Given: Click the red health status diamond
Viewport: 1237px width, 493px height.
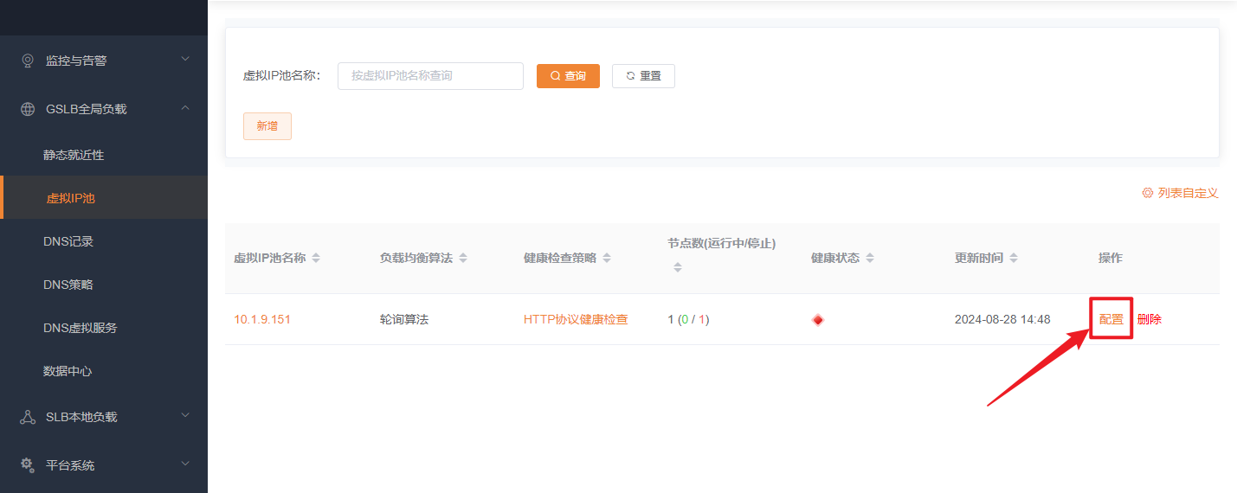Looking at the screenshot, I should 818,320.
